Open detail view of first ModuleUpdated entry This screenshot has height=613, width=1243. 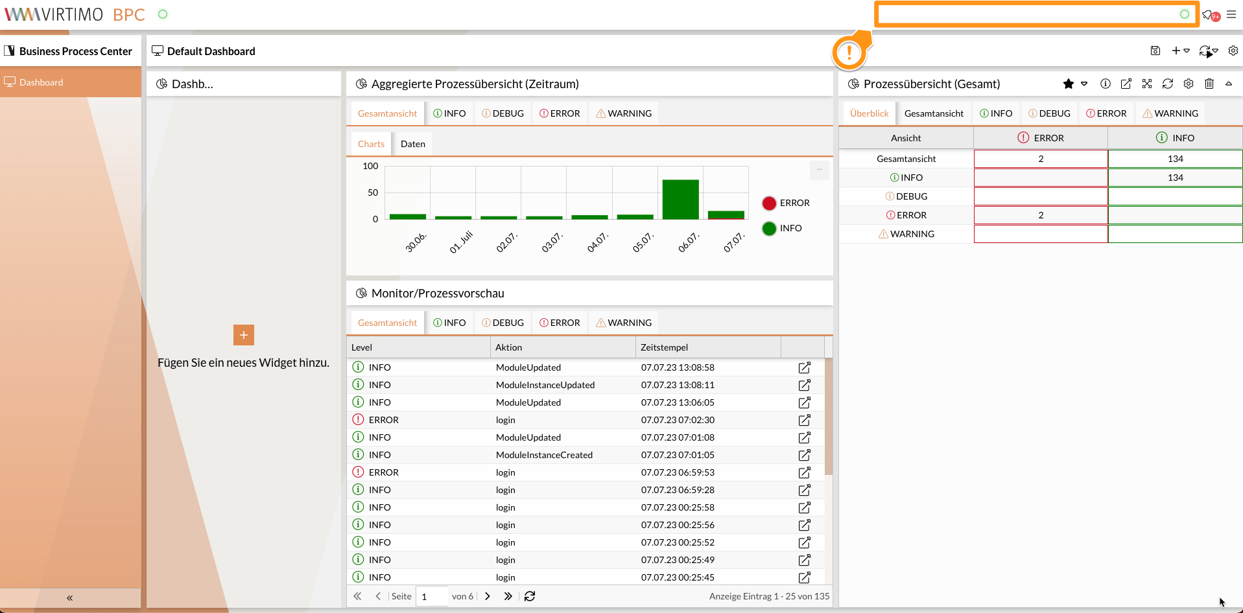pyautogui.click(x=804, y=367)
